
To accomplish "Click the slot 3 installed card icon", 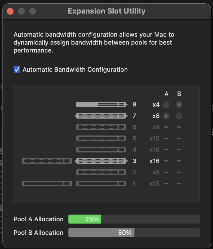I will coord(101,161).
